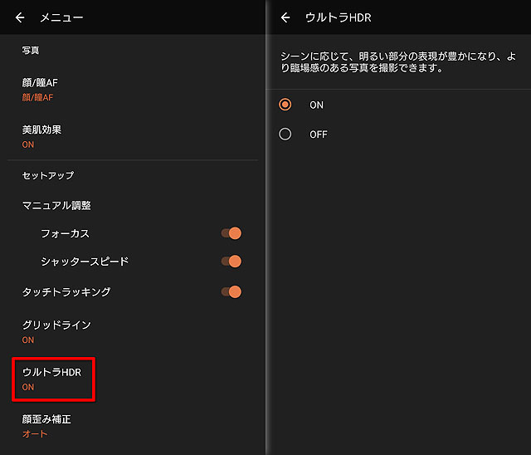Disable the シャッタースピード switch

(x=231, y=262)
